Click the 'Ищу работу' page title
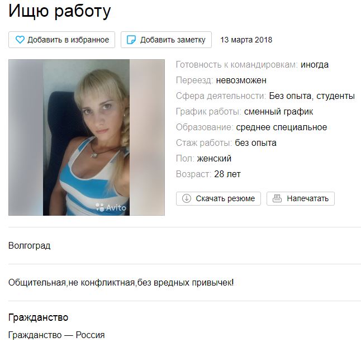Viewport: 361px width, 342px height. [x=60, y=11]
